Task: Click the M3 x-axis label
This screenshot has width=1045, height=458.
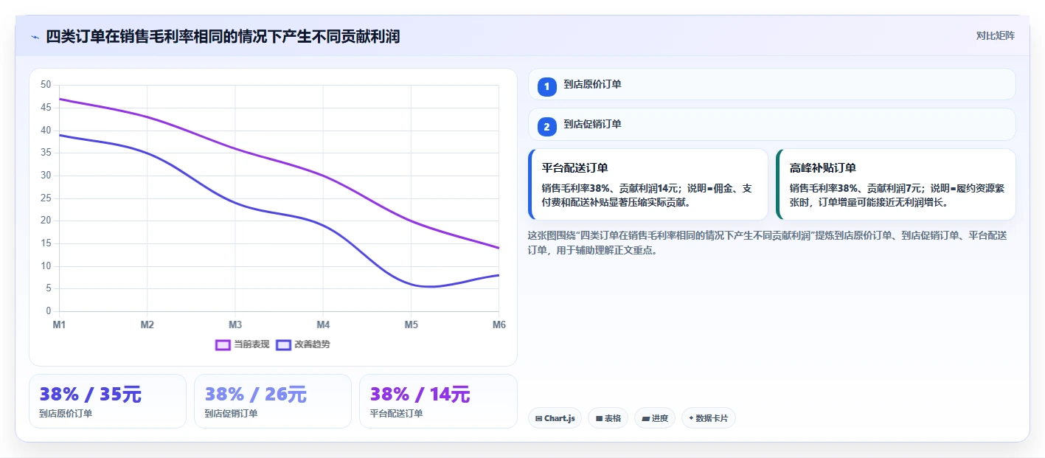Action: (x=235, y=325)
